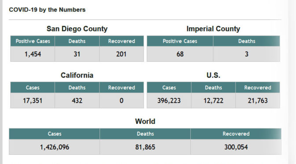Click San Diego deaths value 31
The image size is (296, 164).
click(77, 54)
